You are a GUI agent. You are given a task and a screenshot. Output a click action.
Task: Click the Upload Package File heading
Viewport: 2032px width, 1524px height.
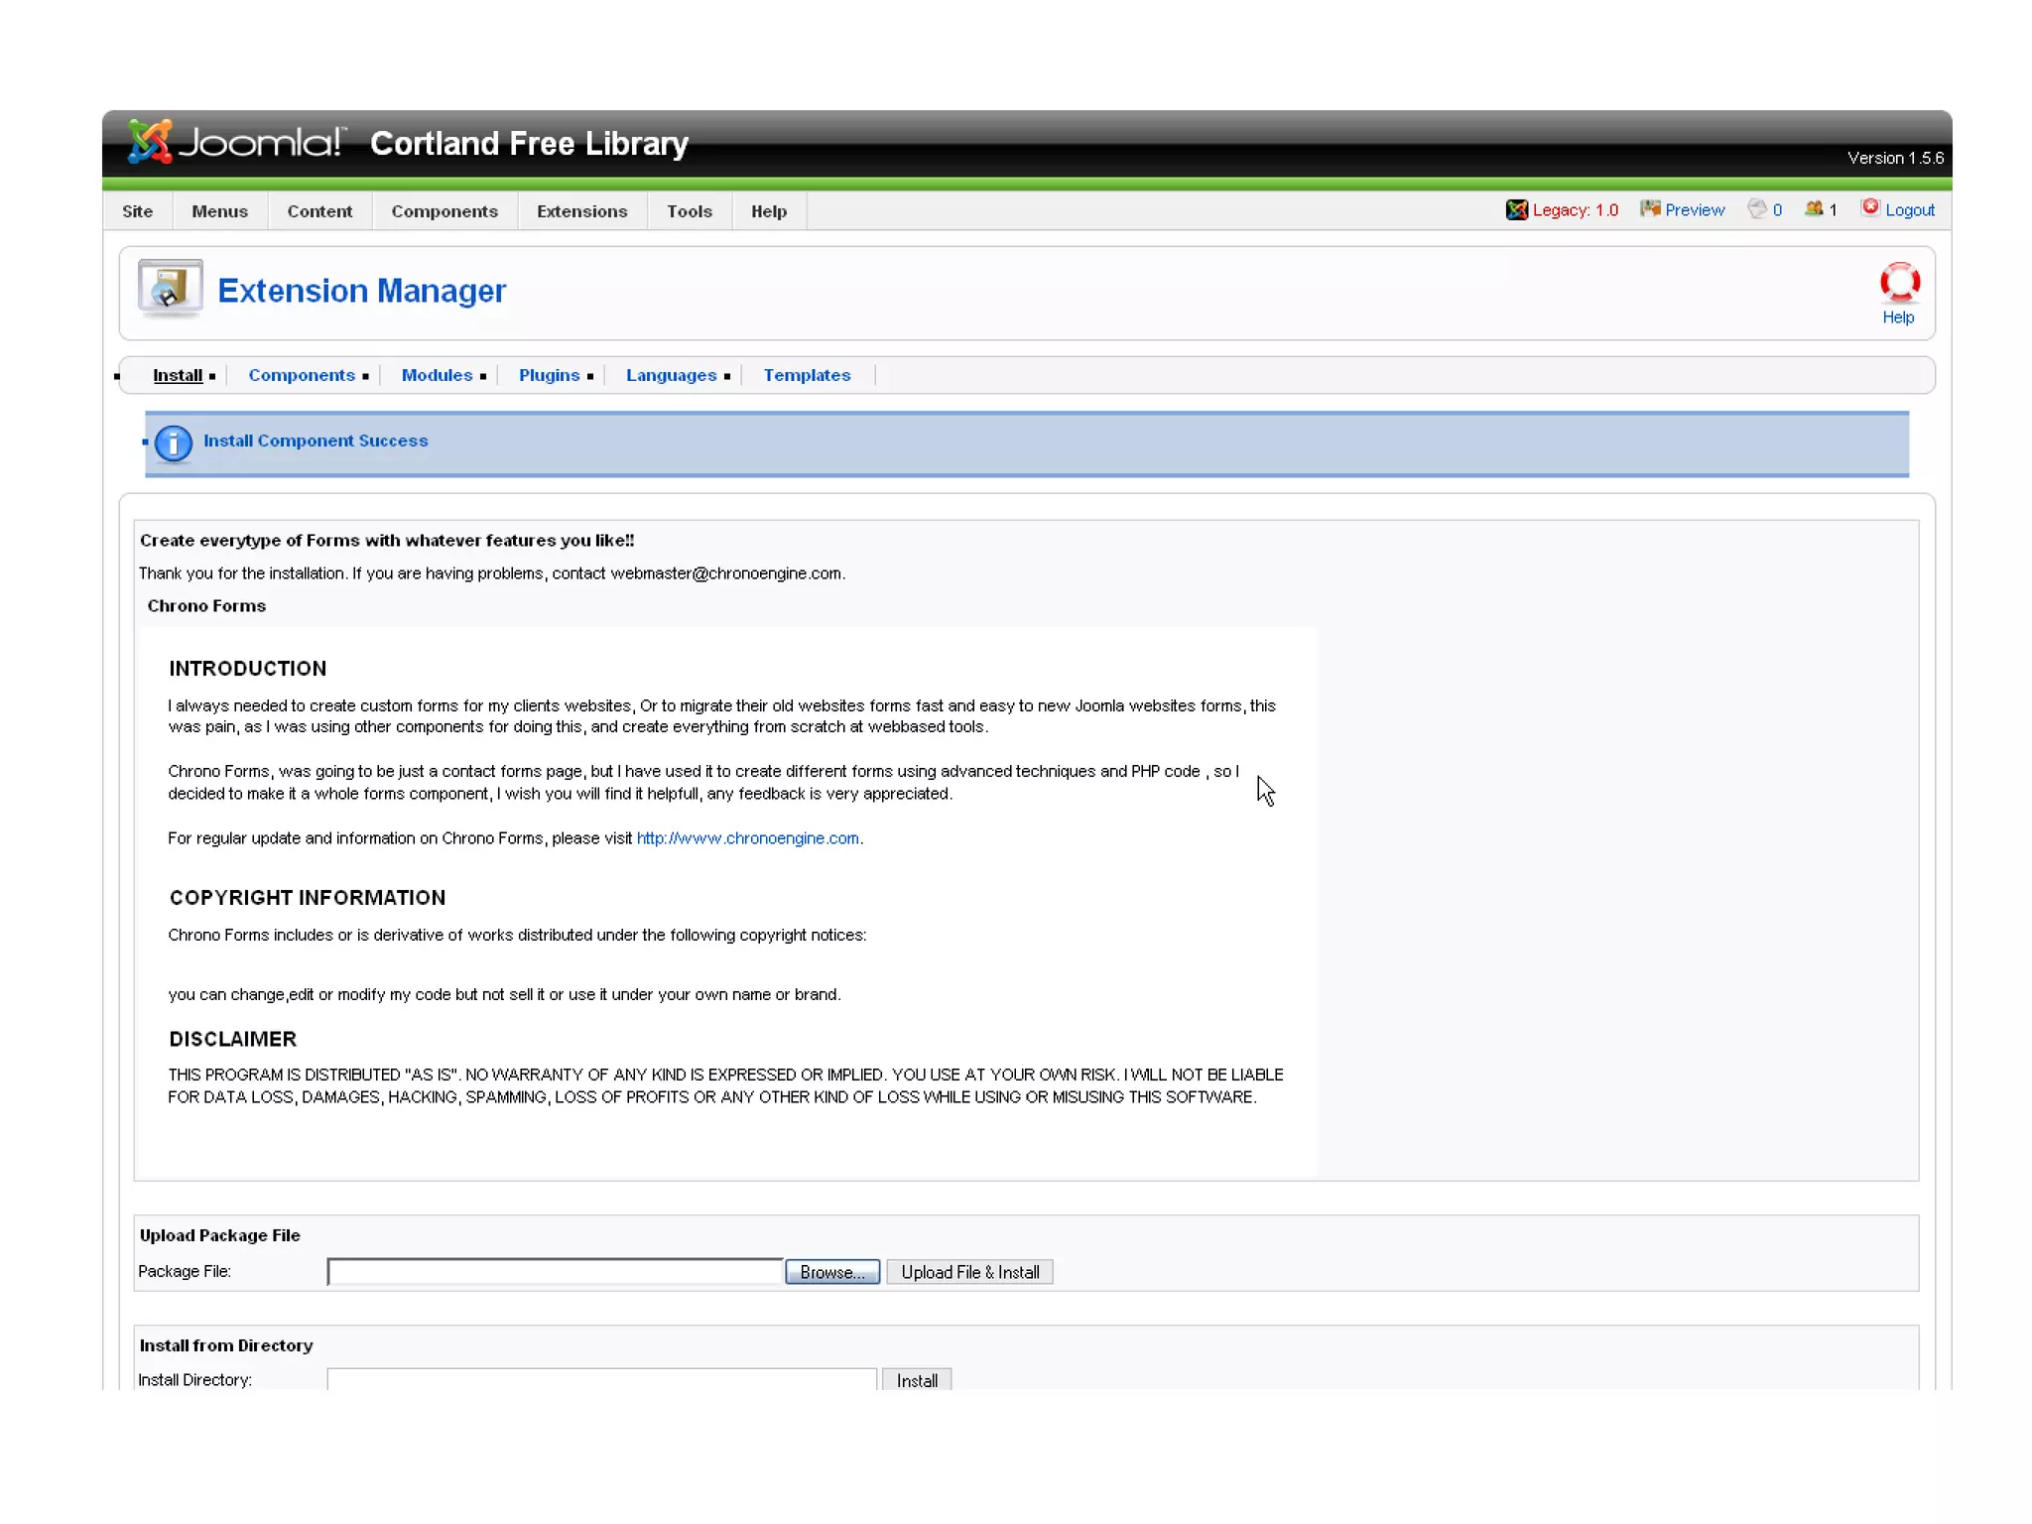click(219, 1235)
